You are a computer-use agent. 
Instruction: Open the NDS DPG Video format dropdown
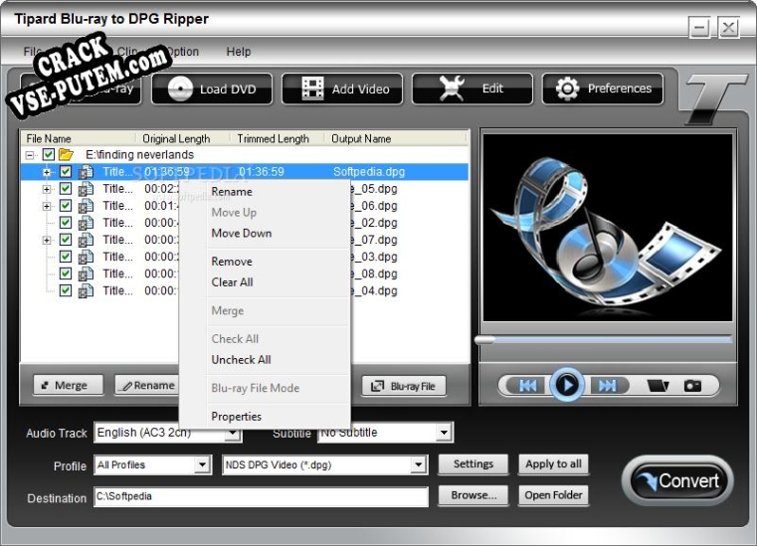tap(418, 464)
